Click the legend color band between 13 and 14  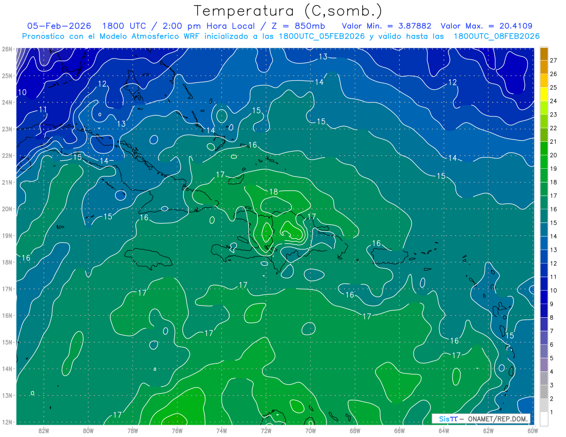pos(544,243)
